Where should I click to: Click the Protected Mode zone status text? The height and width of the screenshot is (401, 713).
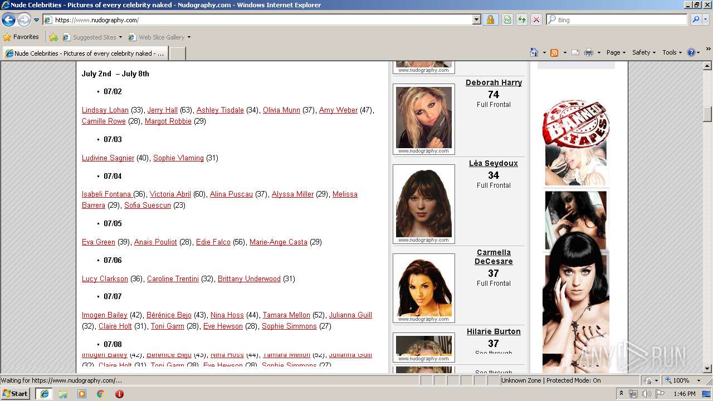pos(551,380)
